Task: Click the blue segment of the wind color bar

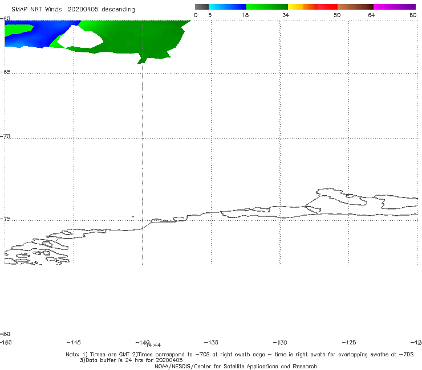Action: tap(228, 7)
